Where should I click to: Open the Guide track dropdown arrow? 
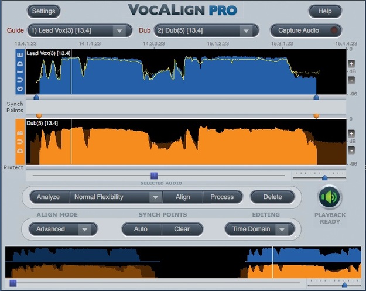(119, 31)
